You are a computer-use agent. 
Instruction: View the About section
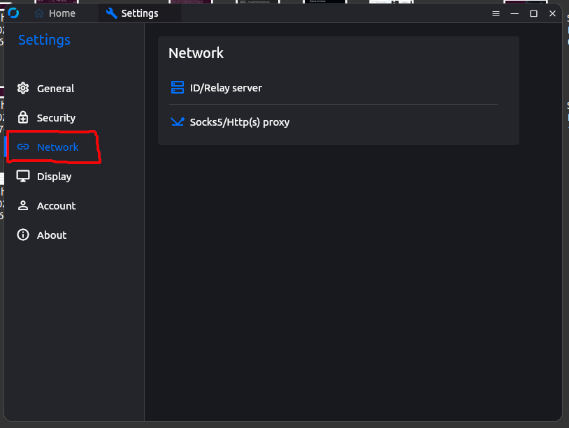click(x=52, y=235)
